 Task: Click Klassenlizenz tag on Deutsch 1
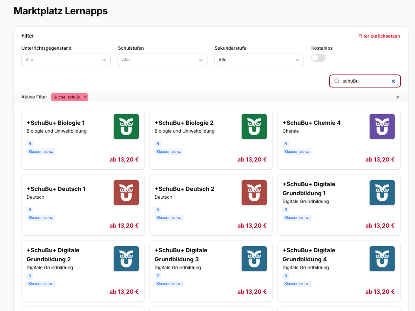click(41, 218)
